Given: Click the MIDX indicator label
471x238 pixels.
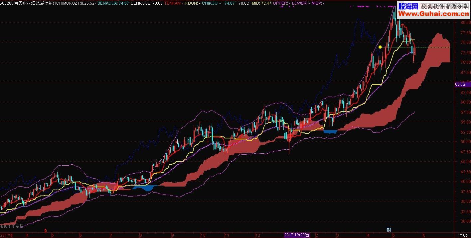Looking at the screenshot, I should click(318, 3).
